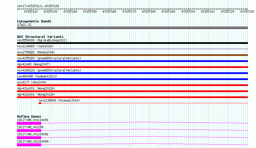Open variant nsv1146669 (John2014) label

coord(35,46)
